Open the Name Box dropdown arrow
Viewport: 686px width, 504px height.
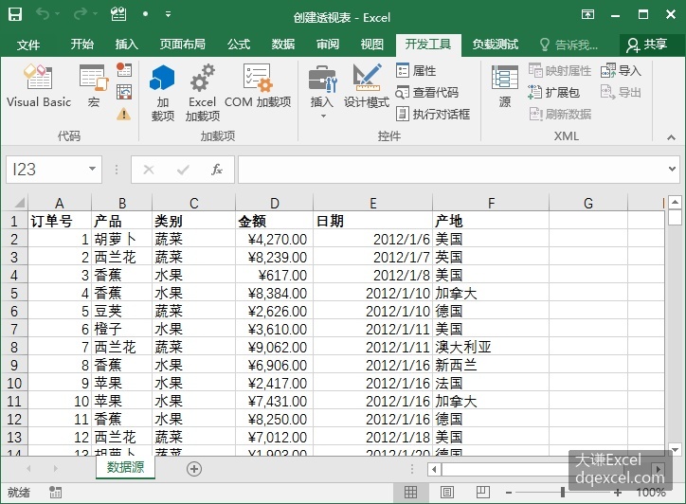click(x=92, y=169)
